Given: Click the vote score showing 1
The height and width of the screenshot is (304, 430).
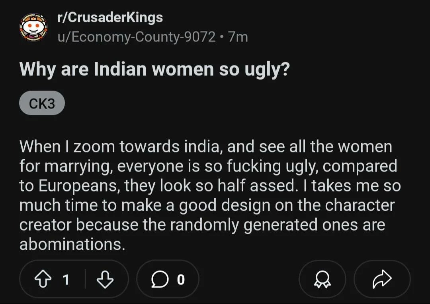Looking at the screenshot, I should 66,280.
